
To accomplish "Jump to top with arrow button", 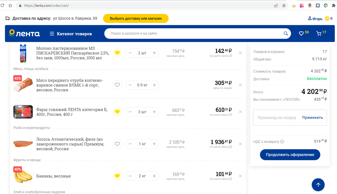I will 318,184.
